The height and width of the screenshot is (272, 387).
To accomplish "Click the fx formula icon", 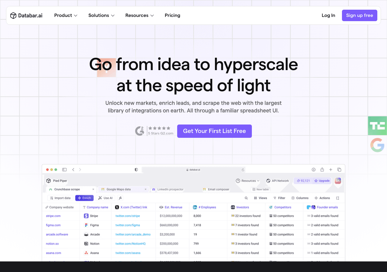I will point(120,198).
